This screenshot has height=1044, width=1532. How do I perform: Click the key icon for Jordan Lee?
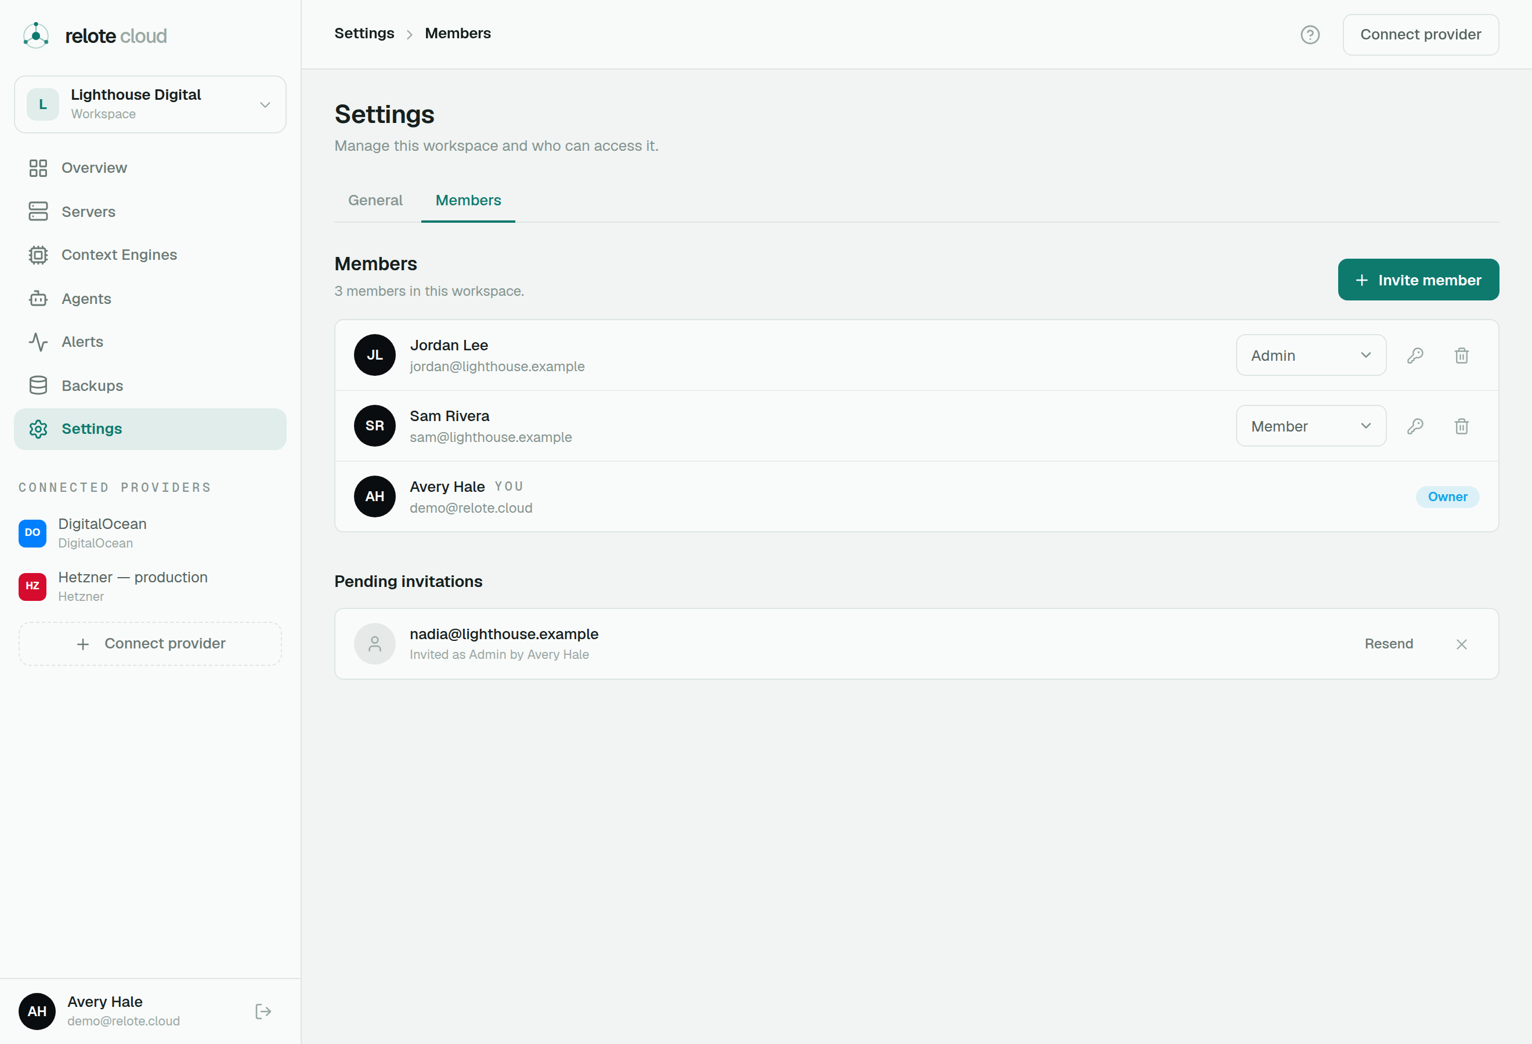[1415, 356]
